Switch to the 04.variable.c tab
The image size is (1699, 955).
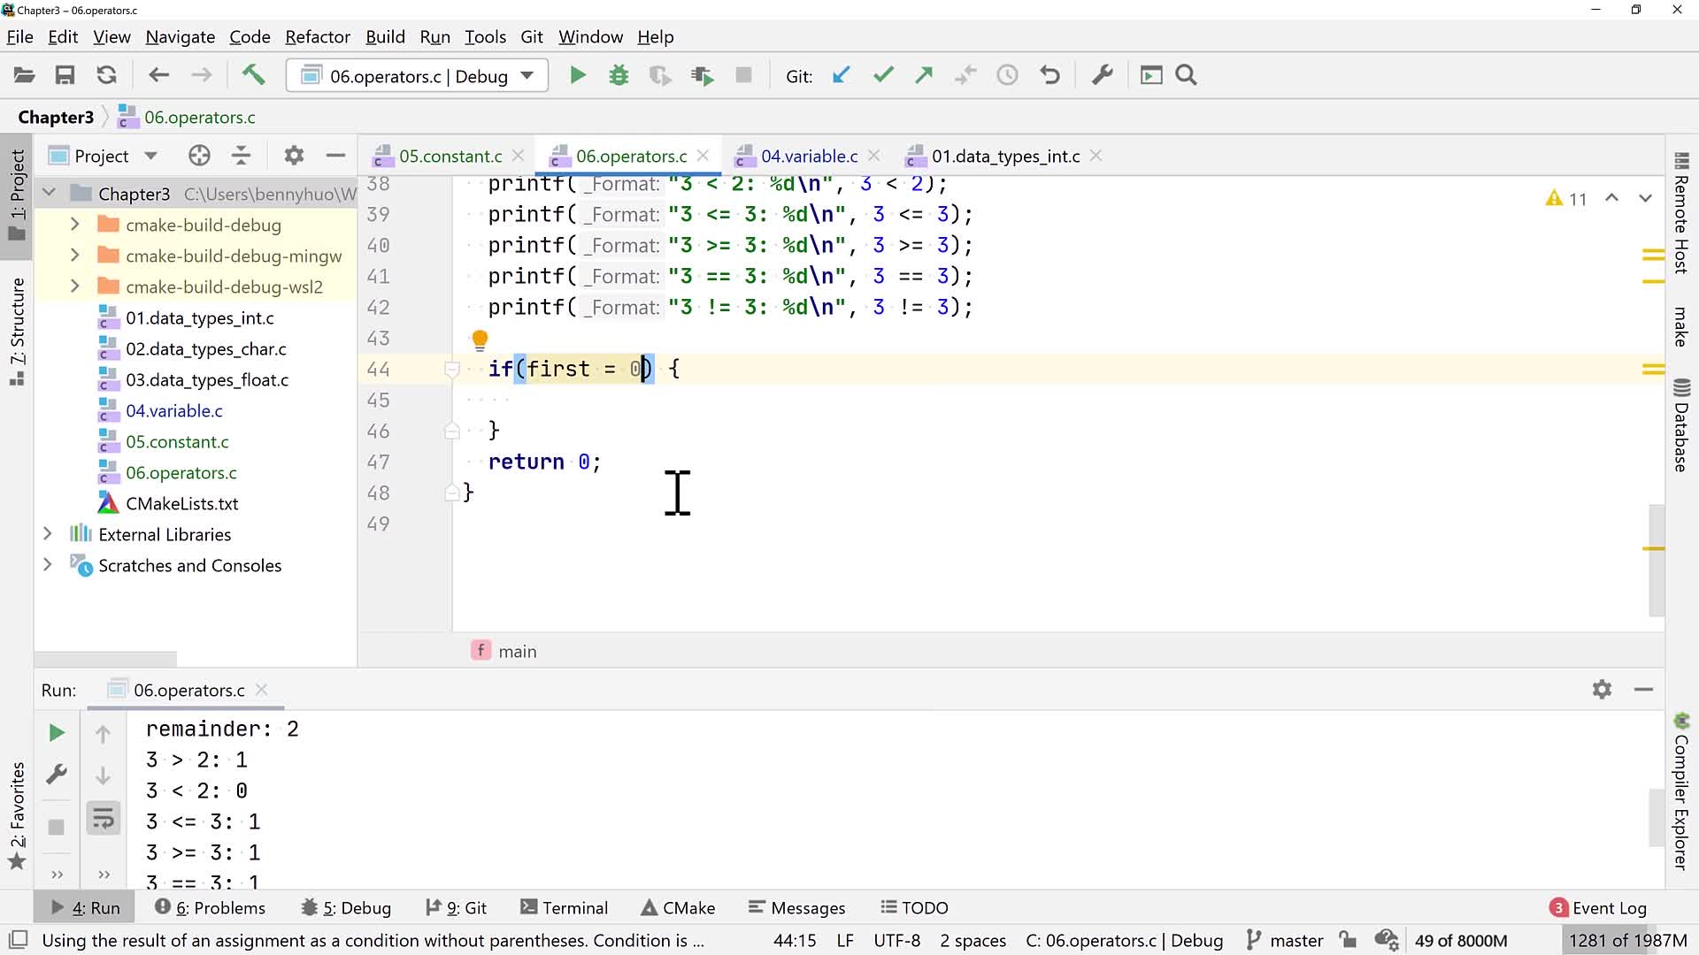pos(809,156)
